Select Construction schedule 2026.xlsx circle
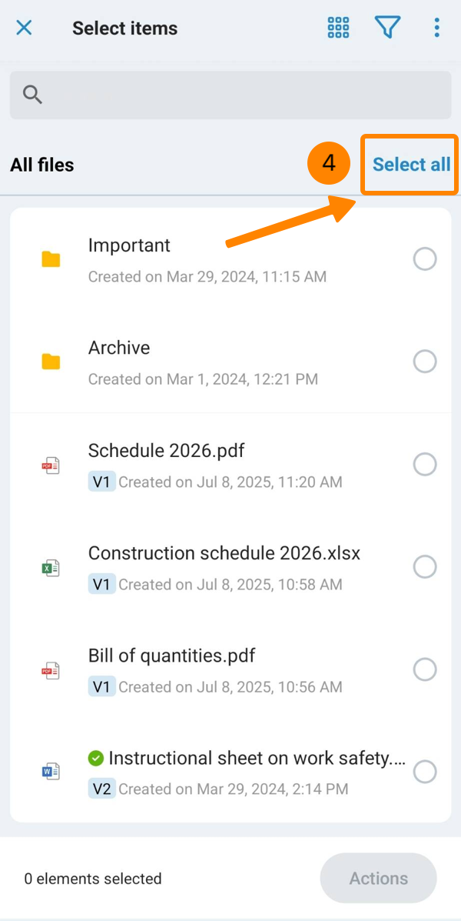This screenshot has height=921, width=461. click(425, 567)
